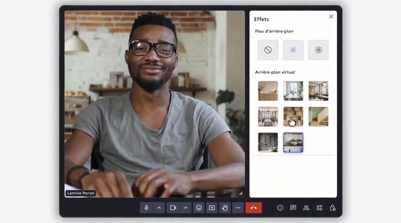Screen dimensions: 401x223
Task: Hang up the call
Action: (x=253, y=208)
